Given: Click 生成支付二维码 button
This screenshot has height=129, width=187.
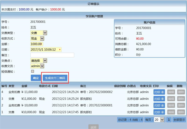Looking at the screenshot, I should coord(55,78).
